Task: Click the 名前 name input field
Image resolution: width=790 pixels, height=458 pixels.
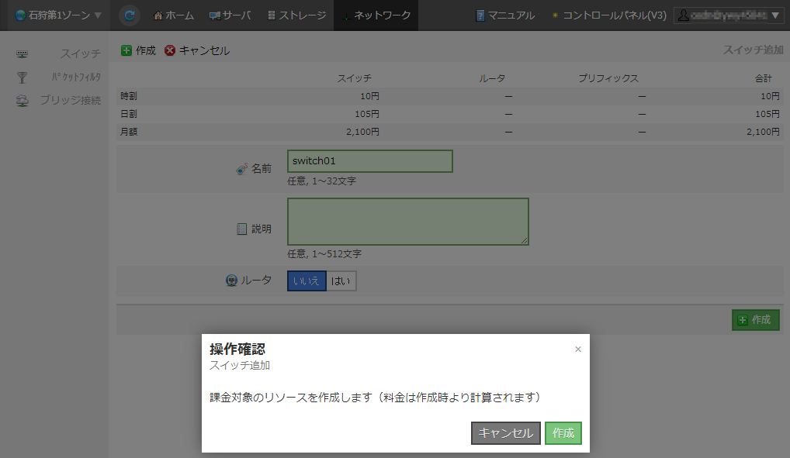Action: coord(369,161)
